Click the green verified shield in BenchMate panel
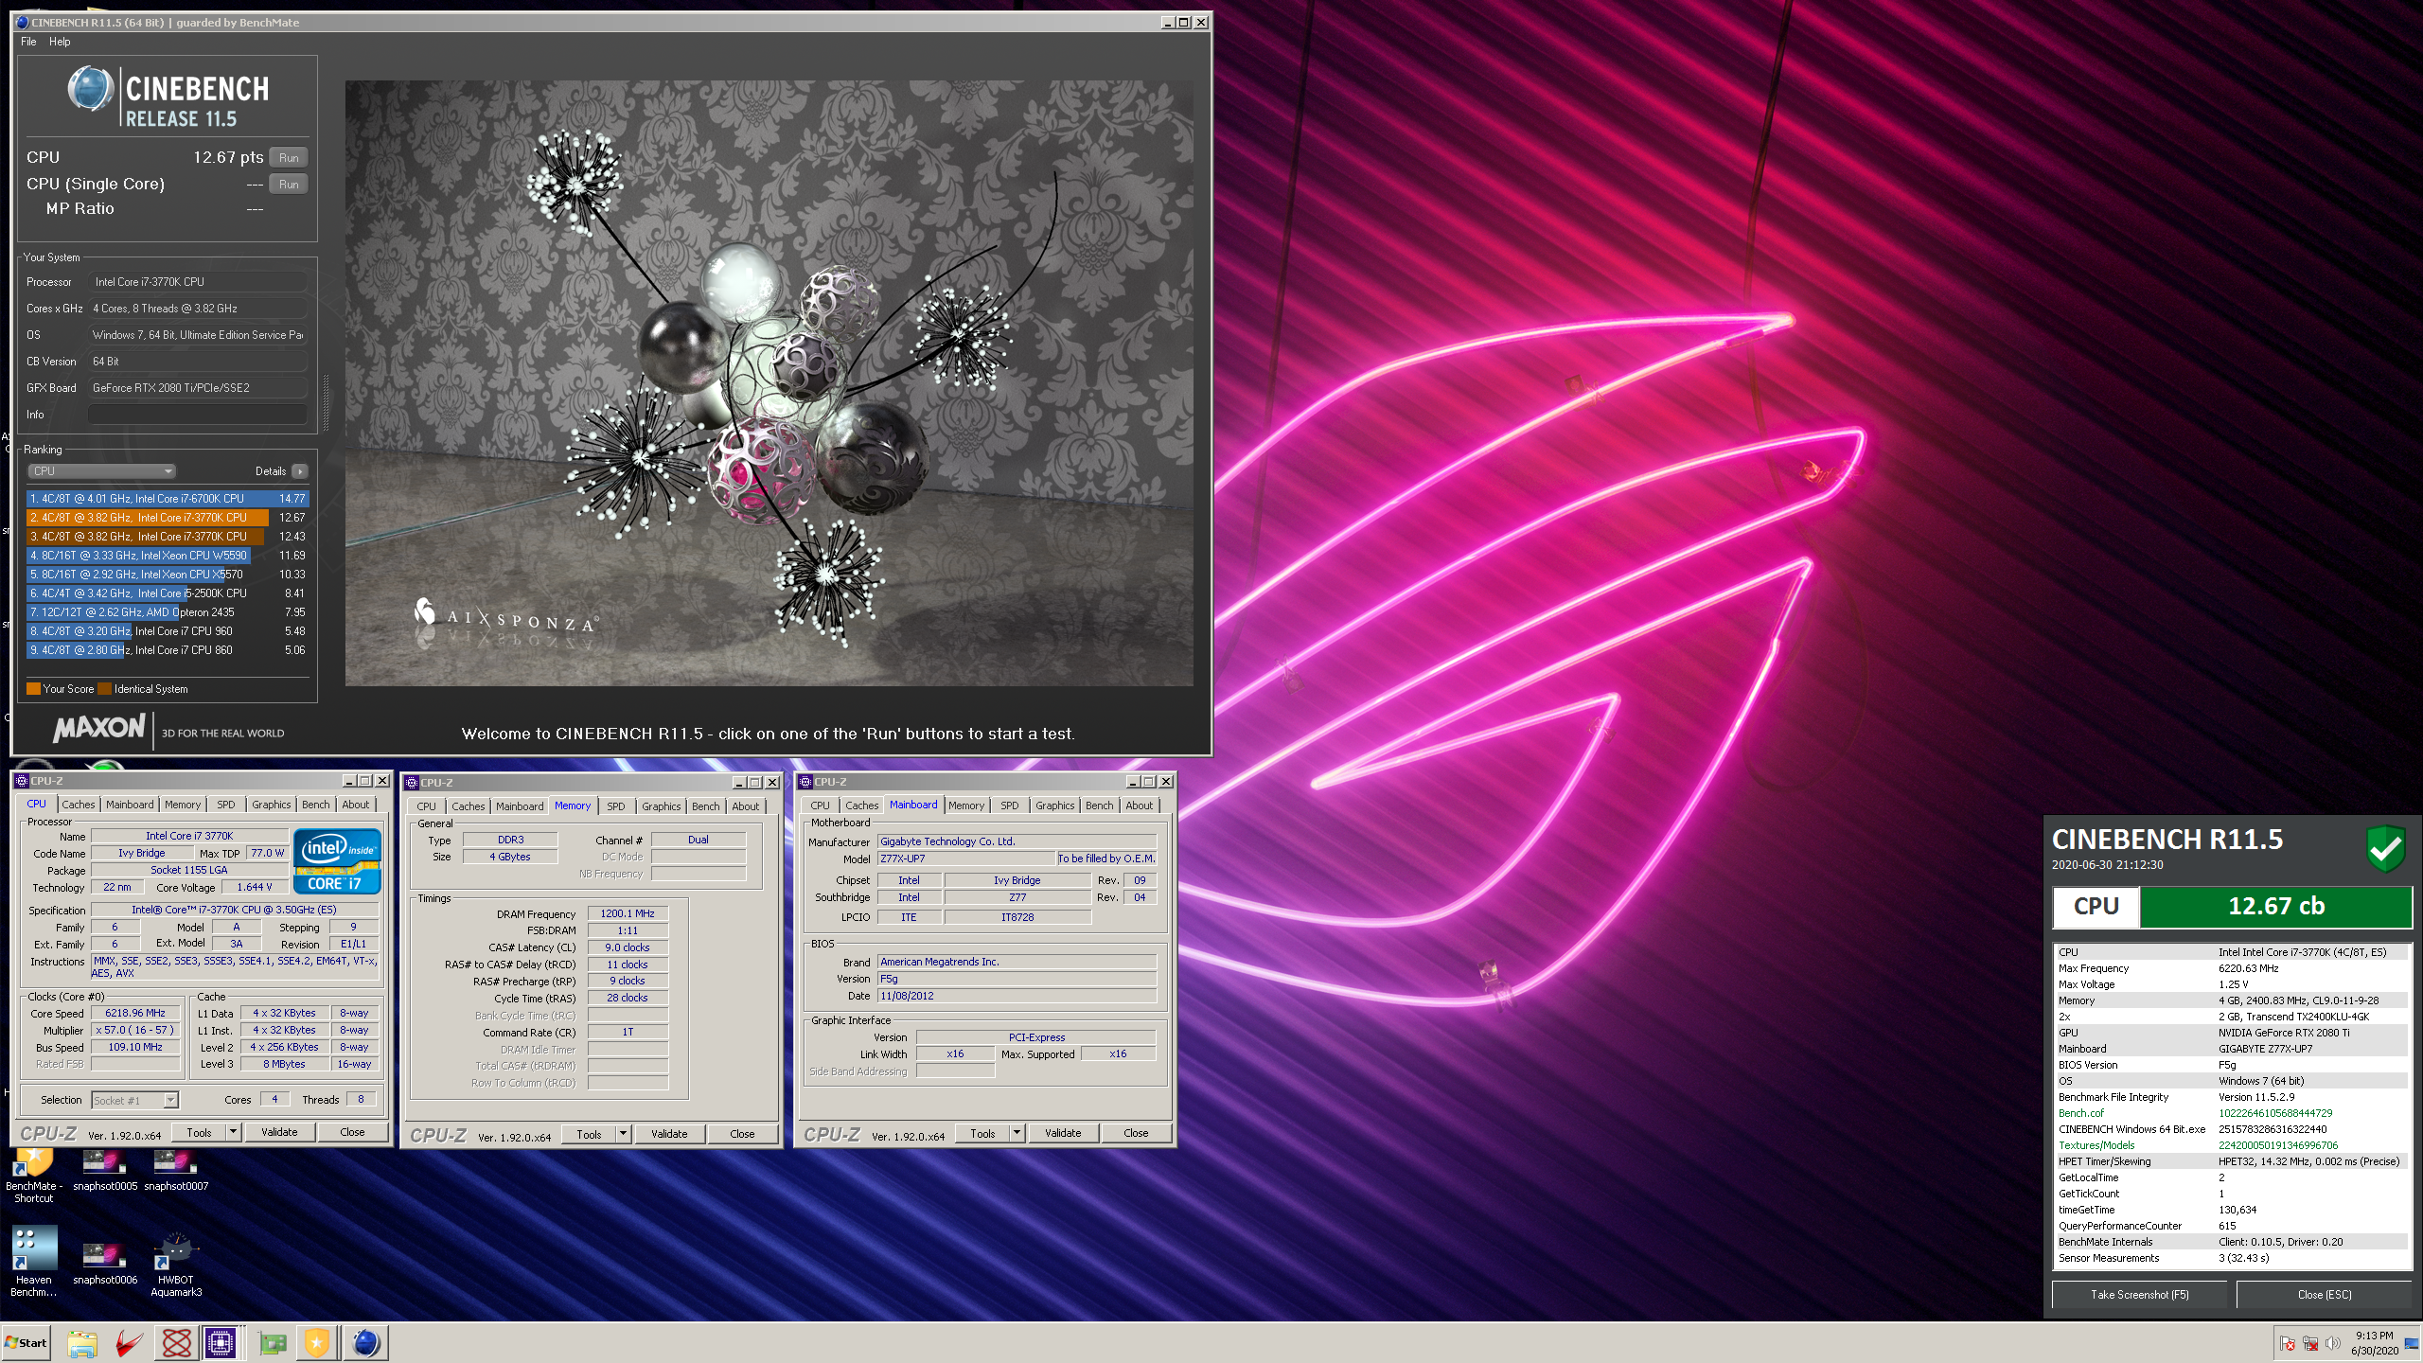This screenshot has height=1363, width=2423. pos(2385,847)
